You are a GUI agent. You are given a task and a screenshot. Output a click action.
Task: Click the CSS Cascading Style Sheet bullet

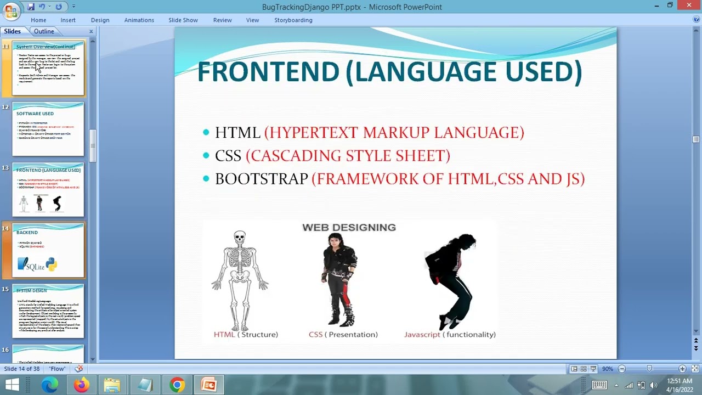pyautogui.click(x=332, y=156)
